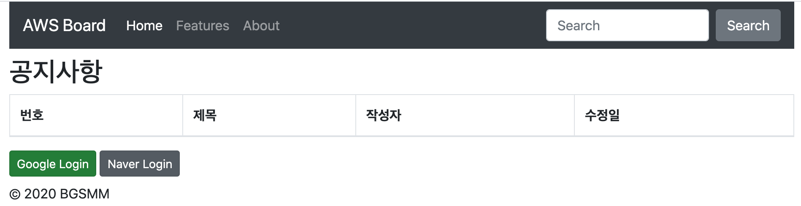Go to the Home nav link
This screenshot has width=801, height=206.
click(x=144, y=26)
